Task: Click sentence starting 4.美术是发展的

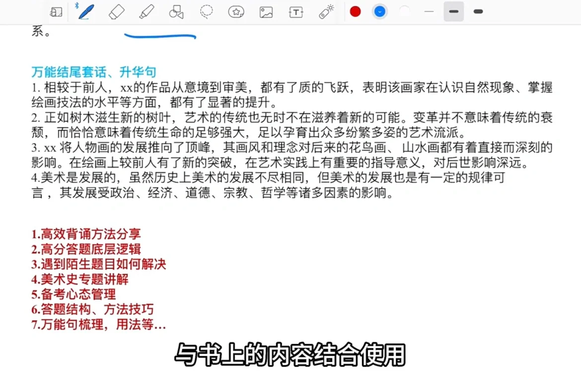Action: (x=268, y=185)
